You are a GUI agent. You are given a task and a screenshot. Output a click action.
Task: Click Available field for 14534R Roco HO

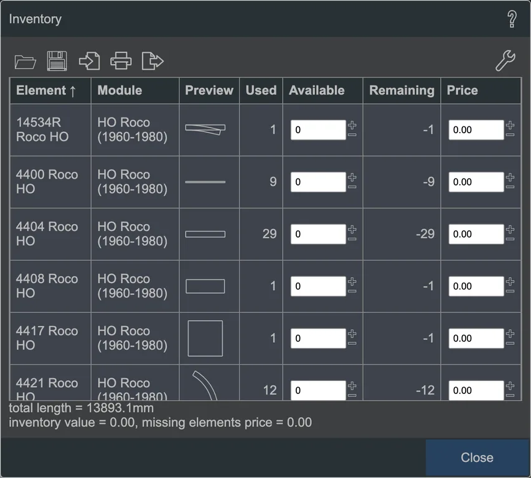pos(318,129)
